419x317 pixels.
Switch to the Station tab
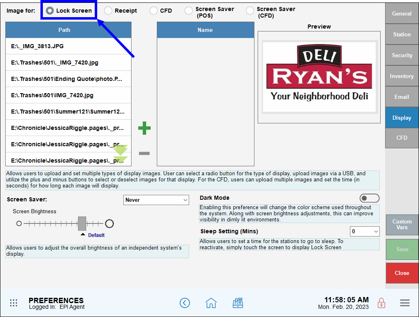[x=401, y=34]
